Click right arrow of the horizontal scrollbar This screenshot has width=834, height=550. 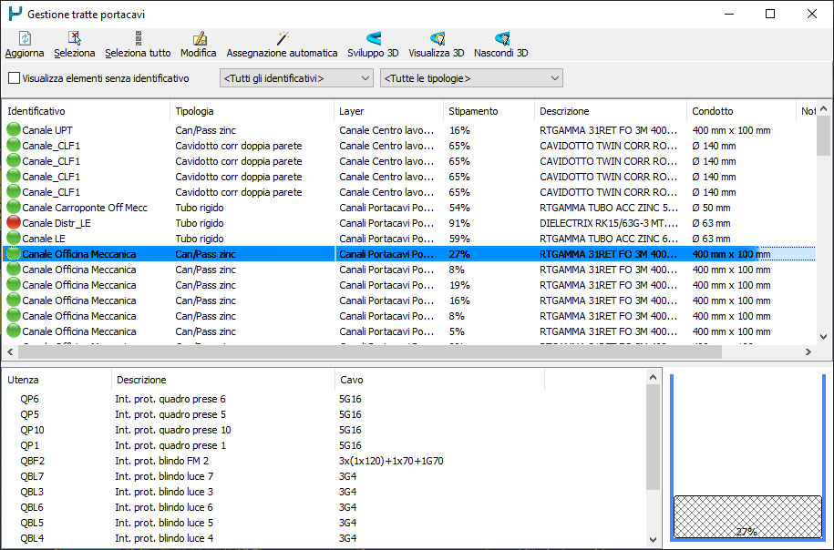[x=808, y=351]
